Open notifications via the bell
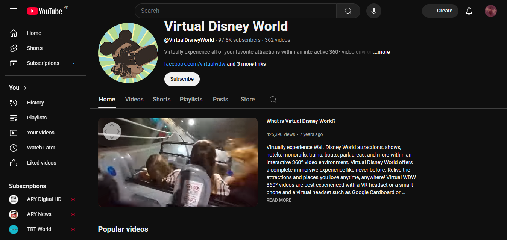The image size is (507, 240). [x=469, y=11]
